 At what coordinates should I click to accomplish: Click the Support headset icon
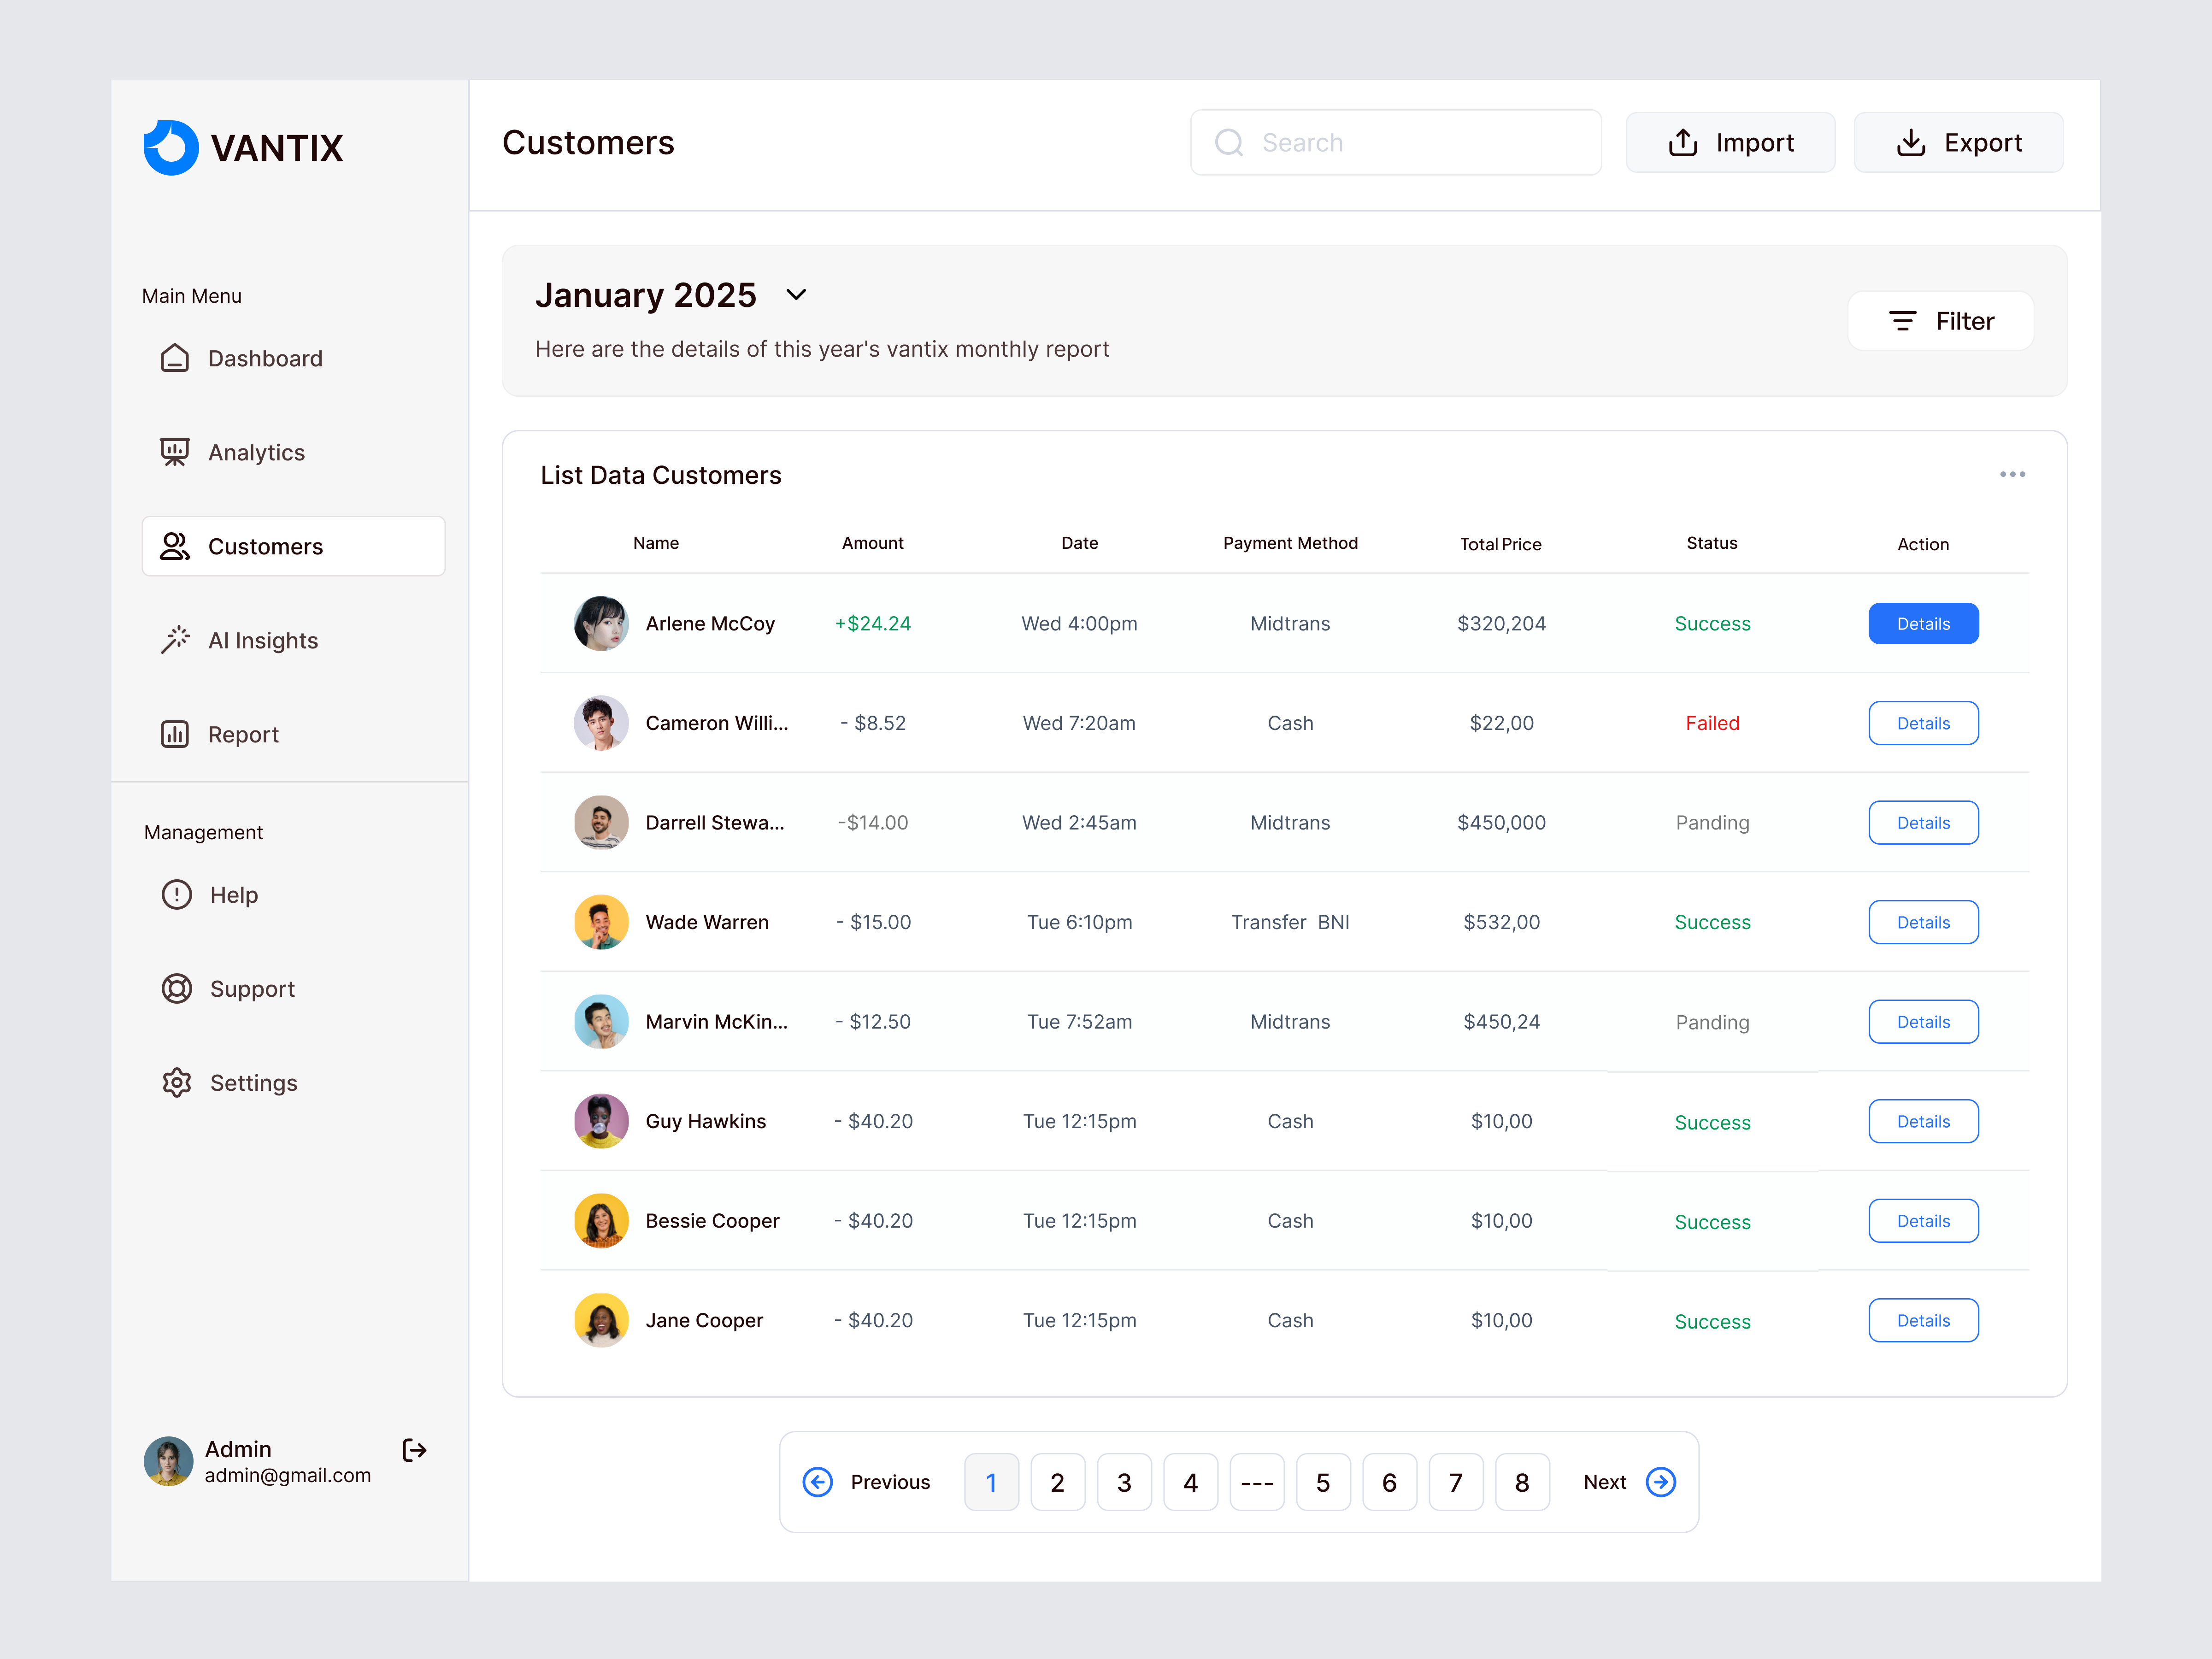(x=176, y=988)
